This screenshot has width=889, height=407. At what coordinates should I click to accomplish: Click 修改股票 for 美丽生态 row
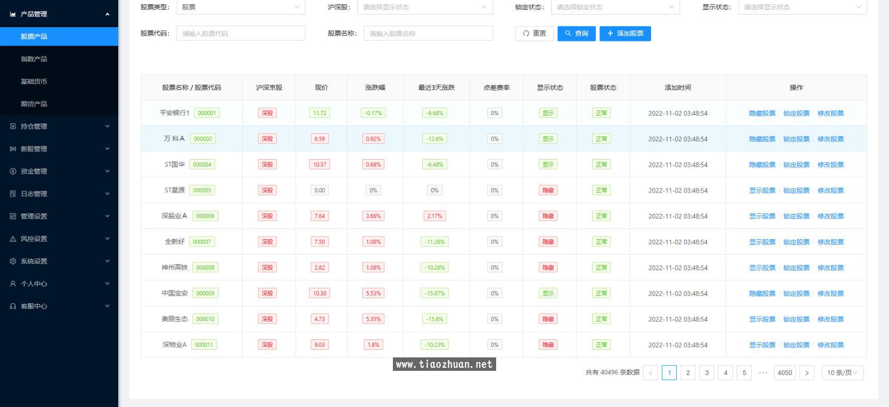pyautogui.click(x=830, y=319)
